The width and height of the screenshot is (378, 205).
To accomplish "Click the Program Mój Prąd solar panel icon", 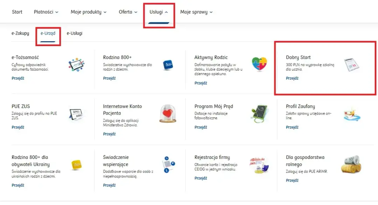I will (x=259, y=114).
